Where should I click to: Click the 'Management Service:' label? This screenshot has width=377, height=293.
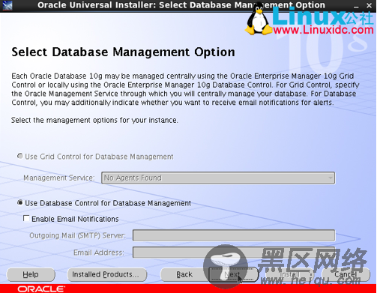coord(59,178)
